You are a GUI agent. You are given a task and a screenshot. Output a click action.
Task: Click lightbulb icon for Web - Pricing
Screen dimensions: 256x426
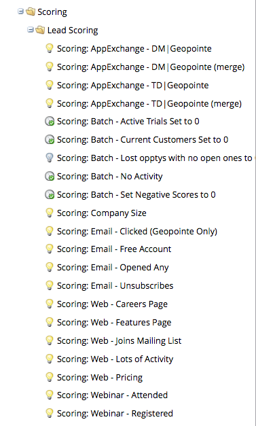point(50,377)
